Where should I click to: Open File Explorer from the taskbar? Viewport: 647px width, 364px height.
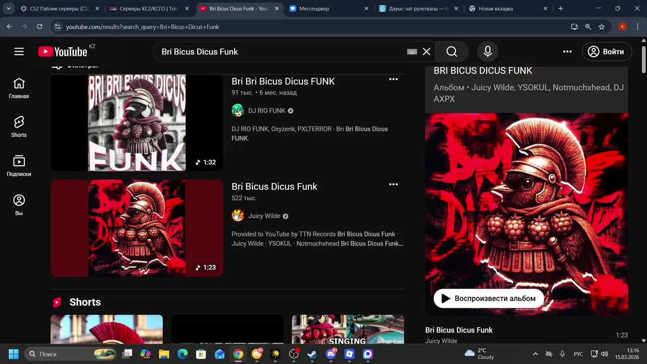[x=164, y=354]
